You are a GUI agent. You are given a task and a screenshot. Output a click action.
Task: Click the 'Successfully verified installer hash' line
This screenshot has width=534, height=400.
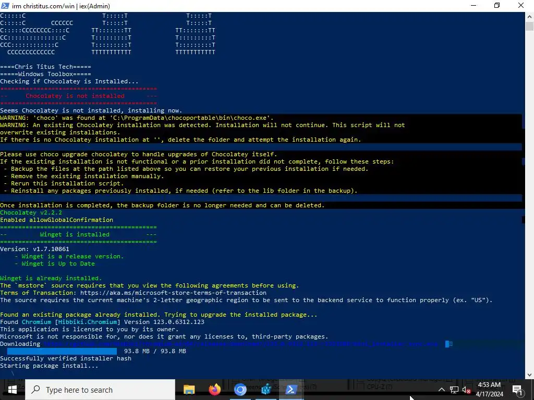(66, 358)
